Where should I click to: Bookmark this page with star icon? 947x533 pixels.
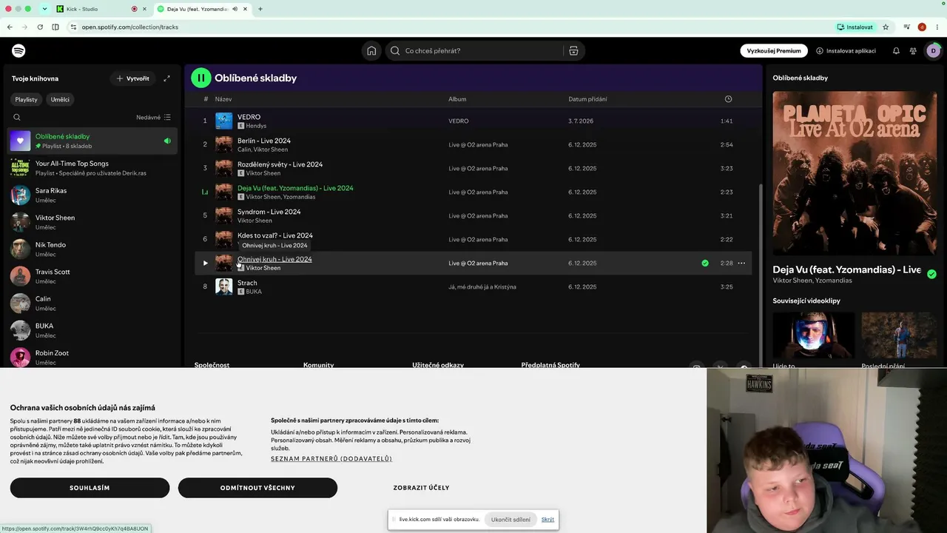pos(886,27)
